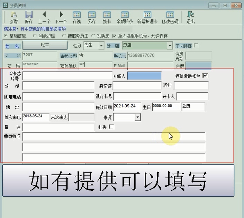Click the second 会员特征 text line

coord(114,147)
